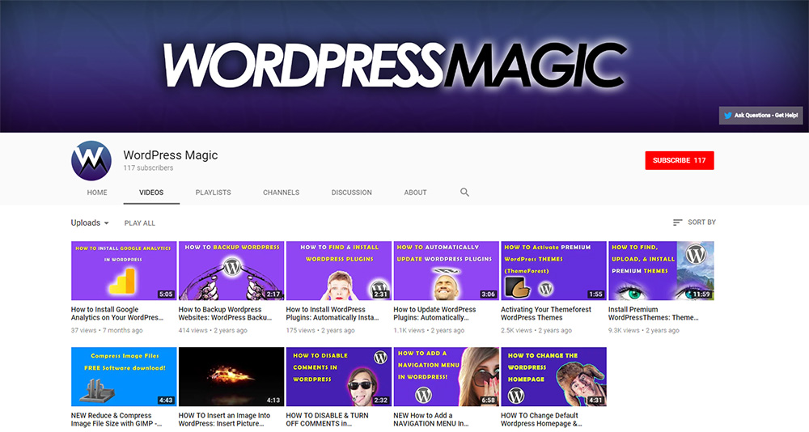Click title 'NEW How to Add a NAVIGATION MENU'
This screenshot has height=432, width=809.
(431, 419)
